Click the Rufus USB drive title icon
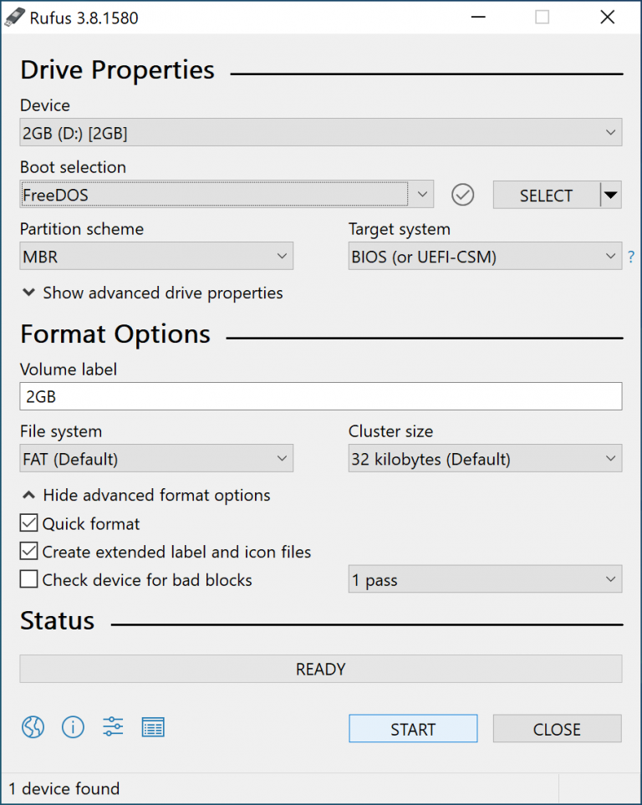642x805 pixels. (13, 17)
